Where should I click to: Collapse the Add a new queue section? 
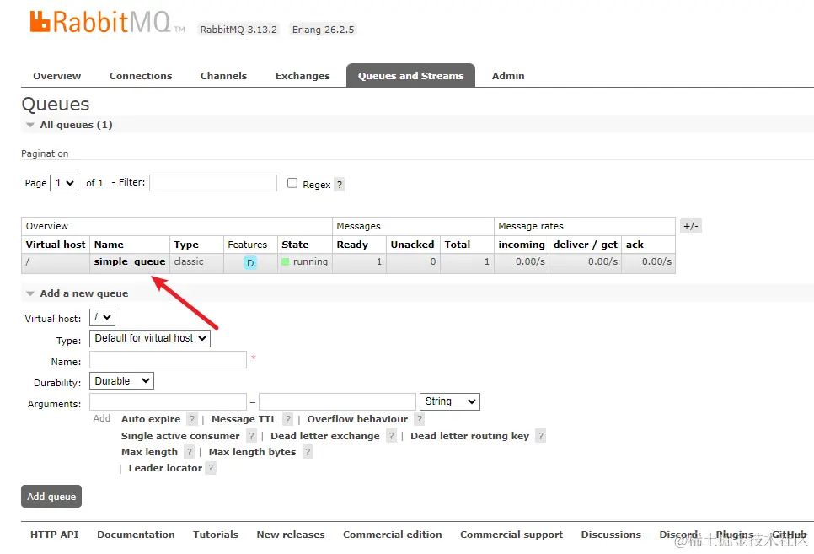pos(83,293)
